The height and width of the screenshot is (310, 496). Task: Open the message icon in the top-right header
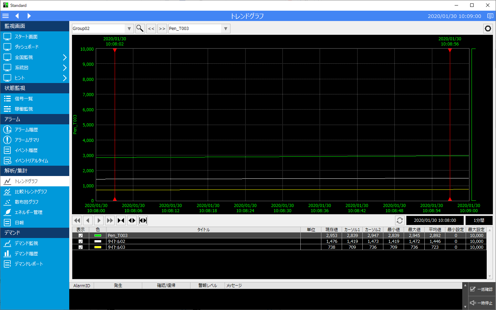490,16
